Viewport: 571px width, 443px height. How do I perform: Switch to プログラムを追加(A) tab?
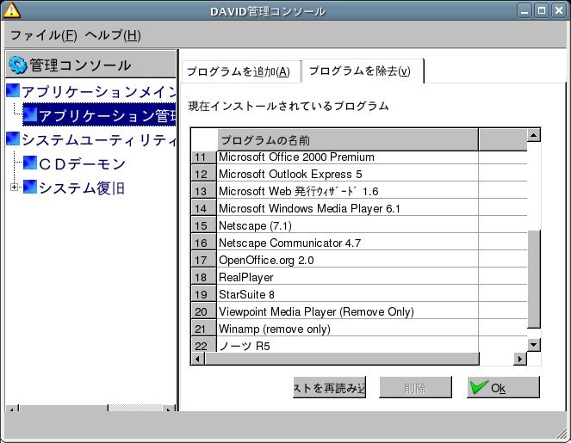pos(240,71)
